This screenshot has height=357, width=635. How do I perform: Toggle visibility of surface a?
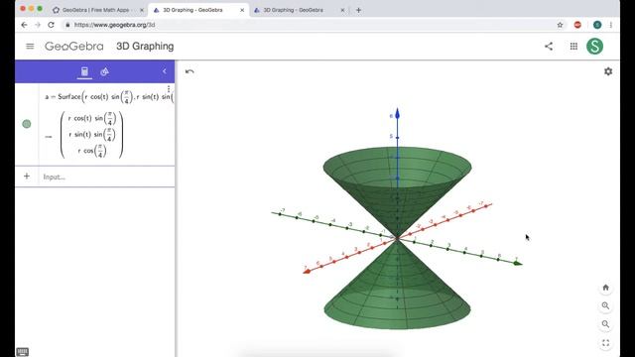27,124
